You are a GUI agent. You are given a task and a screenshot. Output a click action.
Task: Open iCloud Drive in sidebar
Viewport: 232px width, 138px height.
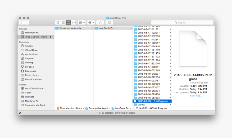point(36,50)
